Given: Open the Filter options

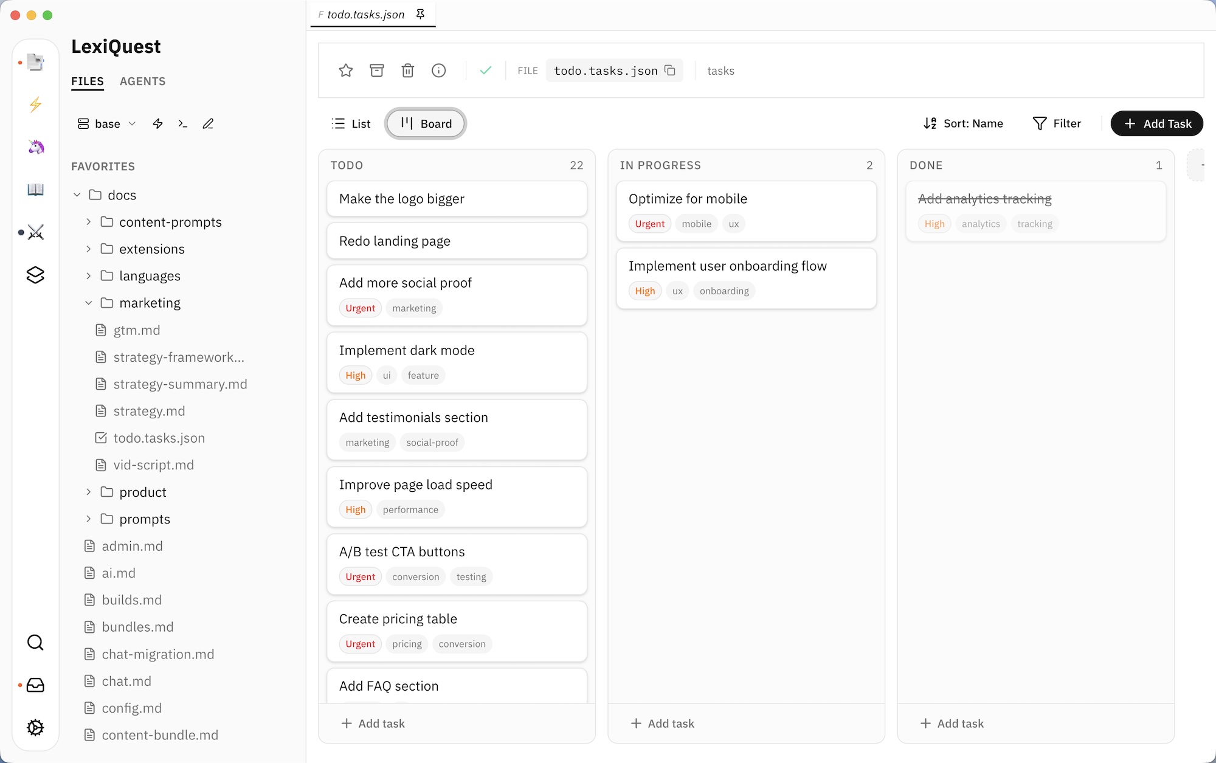Looking at the screenshot, I should [1058, 123].
